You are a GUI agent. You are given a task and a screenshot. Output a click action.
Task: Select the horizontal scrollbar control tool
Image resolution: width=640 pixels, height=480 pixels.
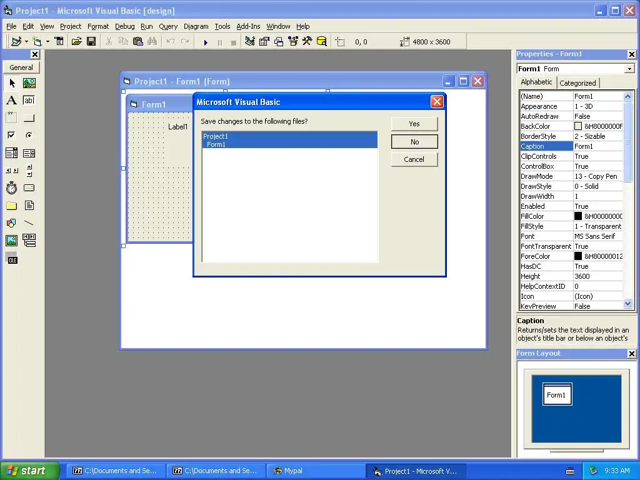click(x=12, y=171)
